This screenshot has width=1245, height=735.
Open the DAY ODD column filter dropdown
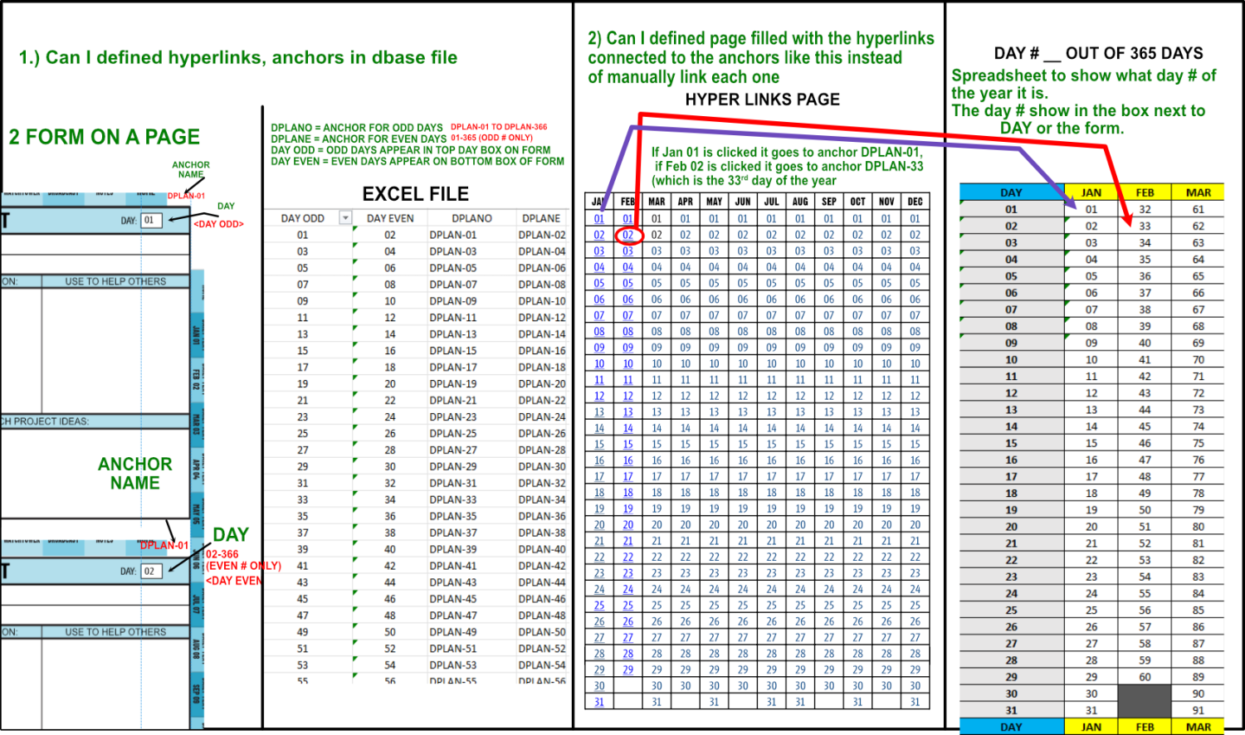pos(345,218)
